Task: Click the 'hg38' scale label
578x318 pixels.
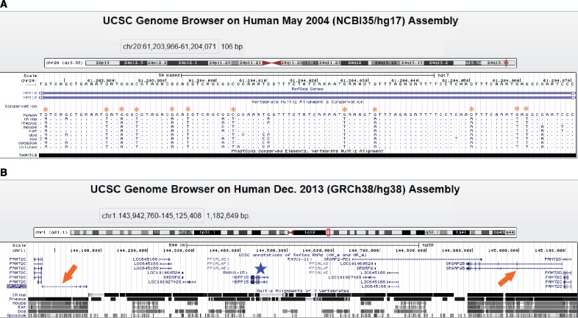Action: tap(427, 245)
